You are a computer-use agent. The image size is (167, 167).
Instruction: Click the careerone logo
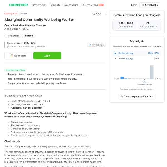(x=18, y=5)
